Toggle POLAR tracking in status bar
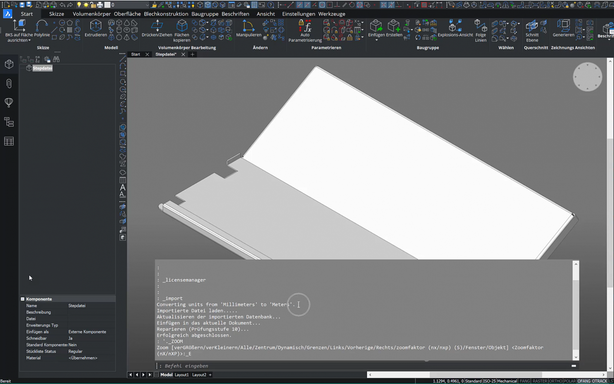Image resolution: width=614 pixels, height=384 pixels. tap(570, 381)
